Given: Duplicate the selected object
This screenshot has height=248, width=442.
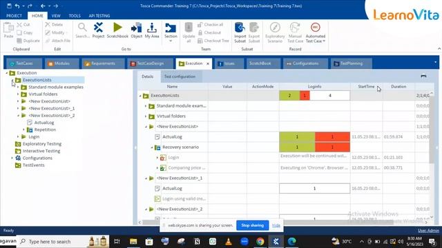Looking at the screenshot, I should click(28, 41).
